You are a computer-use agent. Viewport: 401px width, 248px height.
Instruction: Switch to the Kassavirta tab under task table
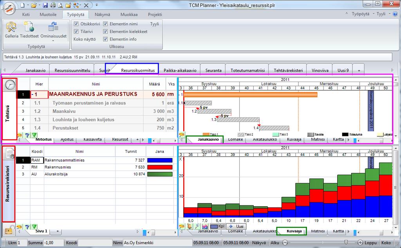[x=92, y=139]
